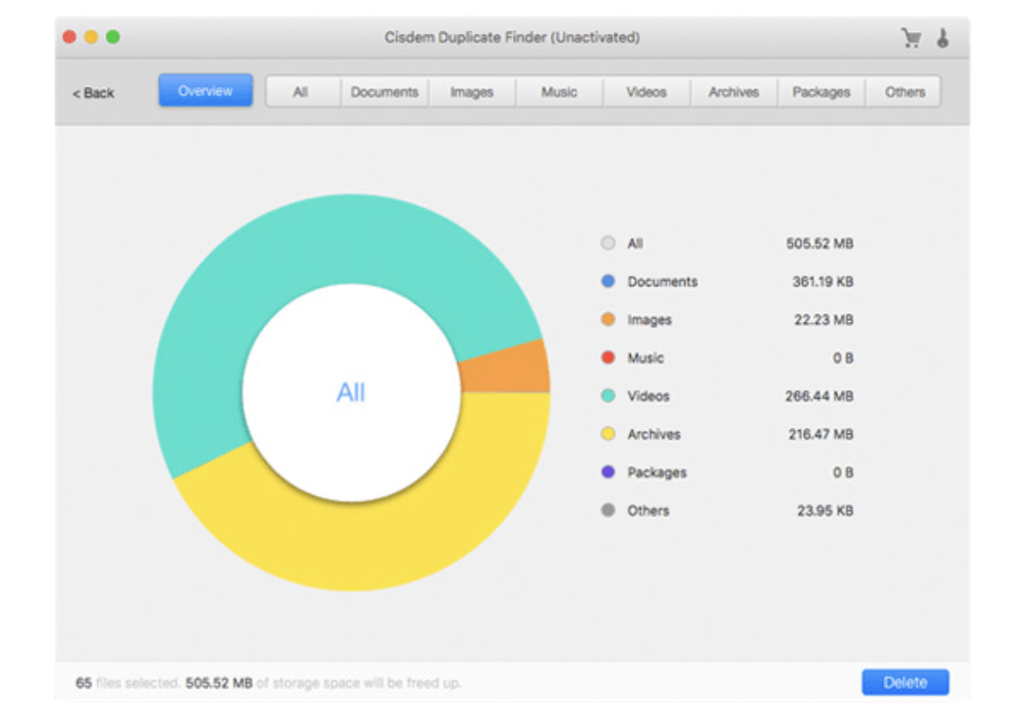Click the orange Images legend dot

tap(608, 319)
